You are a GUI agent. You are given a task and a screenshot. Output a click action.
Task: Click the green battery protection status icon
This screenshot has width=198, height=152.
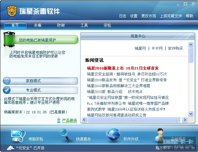tap(9, 40)
